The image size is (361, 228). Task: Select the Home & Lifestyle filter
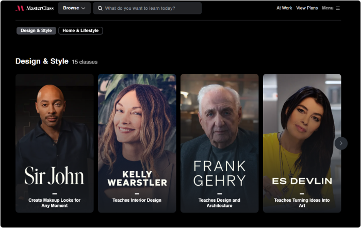point(80,30)
